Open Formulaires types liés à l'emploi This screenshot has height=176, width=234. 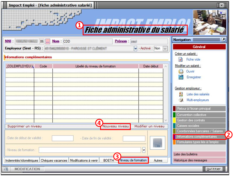[199, 142]
